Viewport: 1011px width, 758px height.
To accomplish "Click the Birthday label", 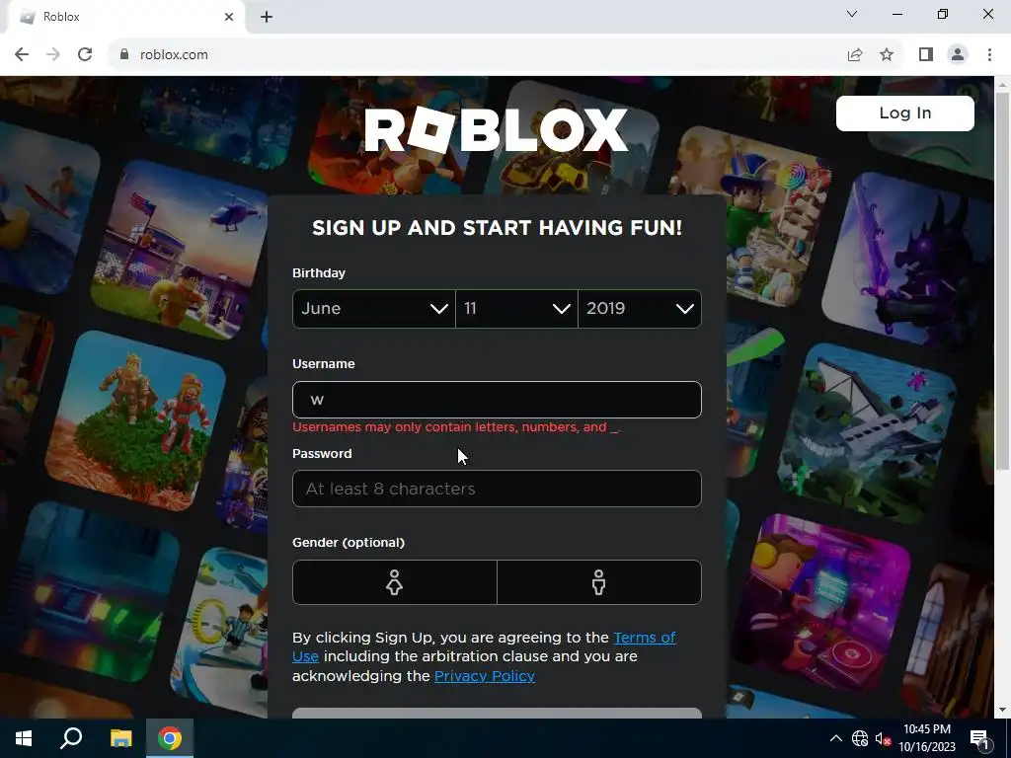I will [319, 273].
